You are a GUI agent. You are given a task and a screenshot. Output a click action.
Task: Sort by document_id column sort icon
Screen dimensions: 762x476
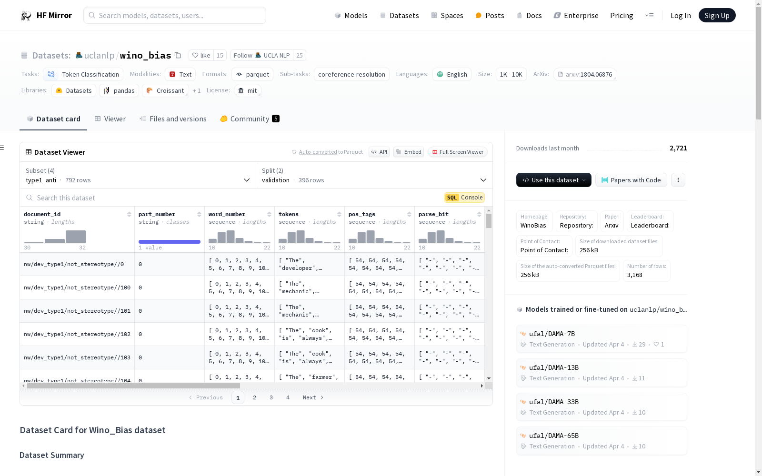(129, 214)
